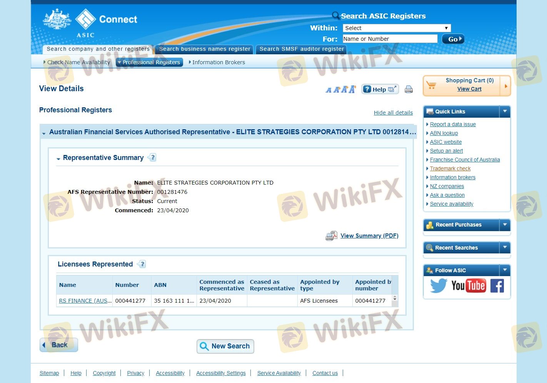Image resolution: width=547 pixels, height=383 pixels.
Task: Click the shopping cart icon
Action: [432, 85]
